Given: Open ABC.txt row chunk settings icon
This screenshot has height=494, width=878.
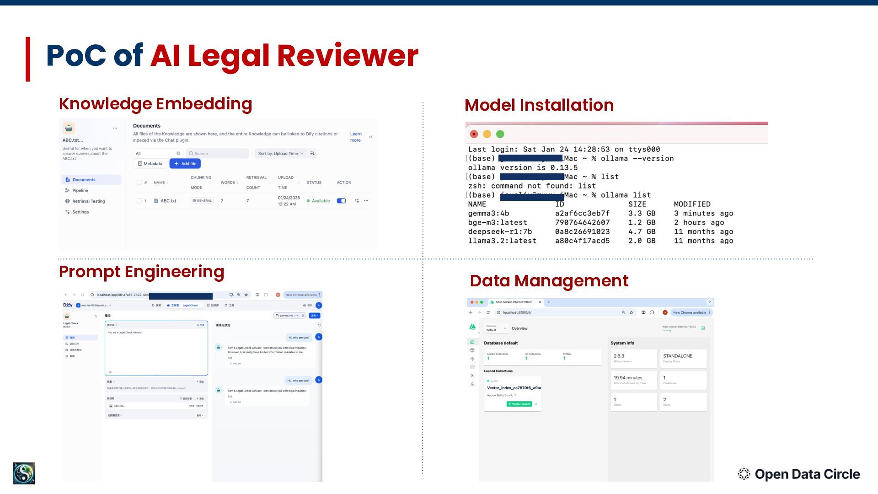Looking at the screenshot, I should [x=357, y=201].
